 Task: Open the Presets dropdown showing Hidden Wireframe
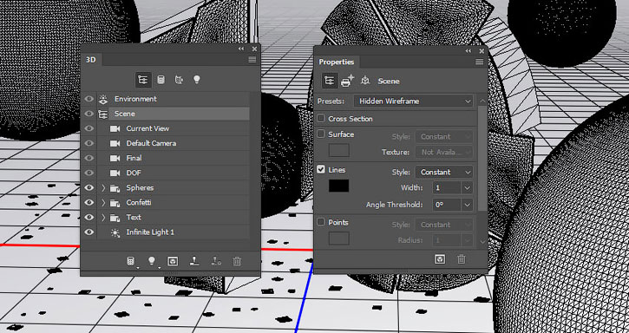(x=413, y=101)
